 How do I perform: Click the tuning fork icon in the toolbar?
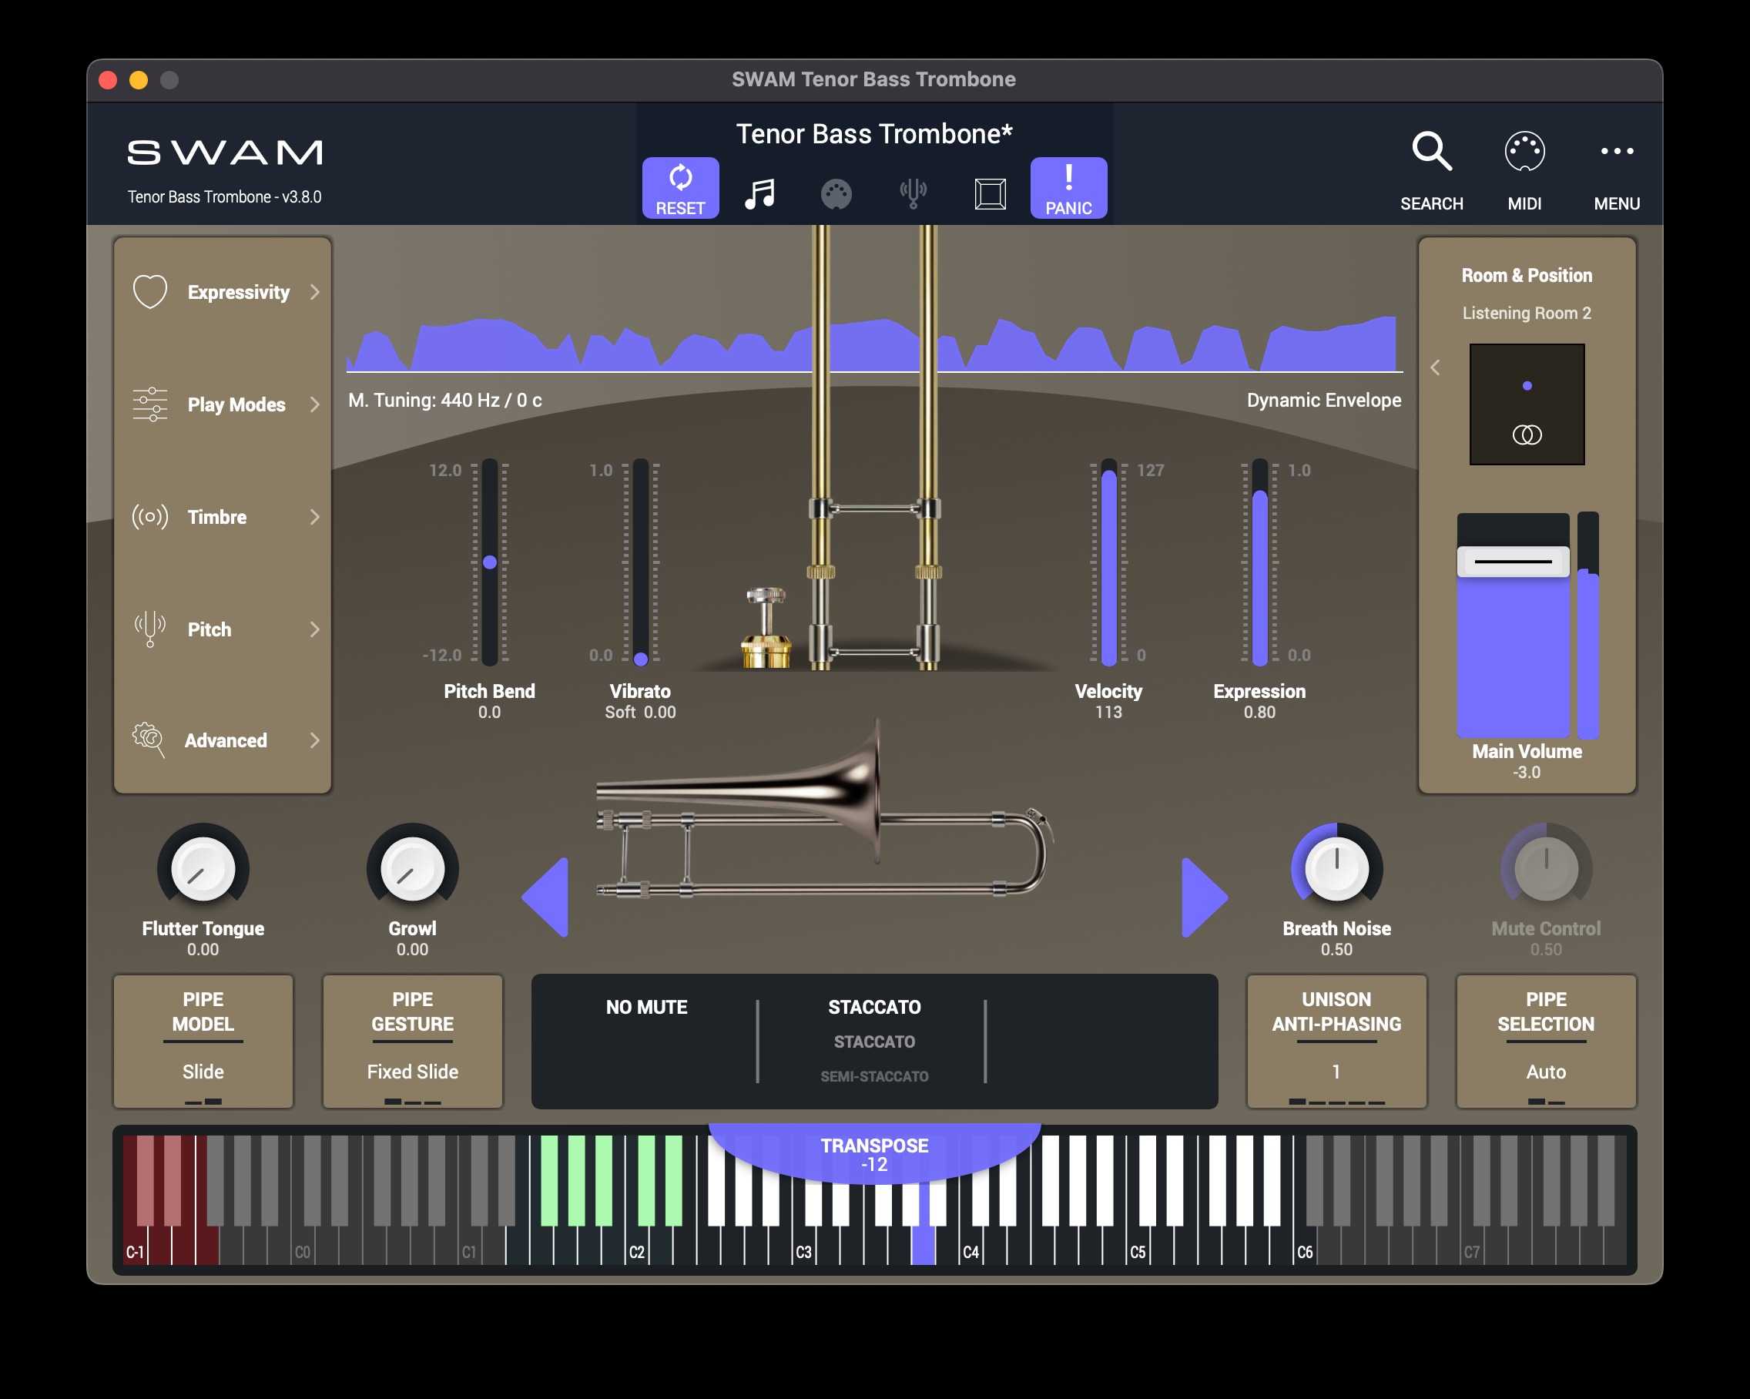point(914,193)
